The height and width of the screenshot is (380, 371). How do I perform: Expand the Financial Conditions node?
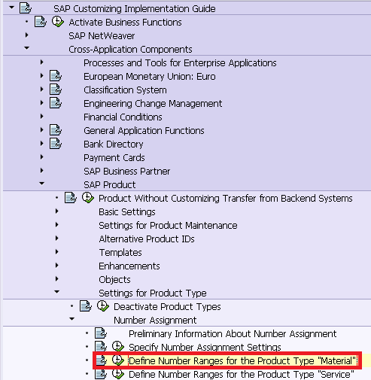tap(42, 117)
